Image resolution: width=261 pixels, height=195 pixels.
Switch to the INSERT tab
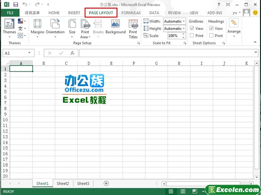[x=74, y=13]
